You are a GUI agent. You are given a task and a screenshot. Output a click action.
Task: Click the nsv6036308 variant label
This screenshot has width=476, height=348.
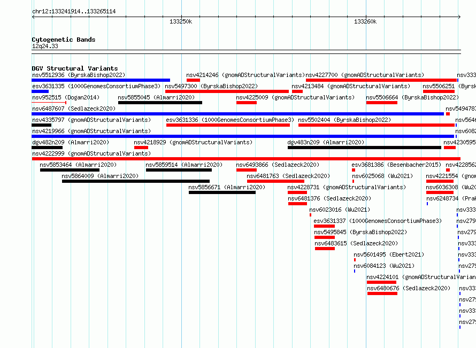(x=451, y=187)
